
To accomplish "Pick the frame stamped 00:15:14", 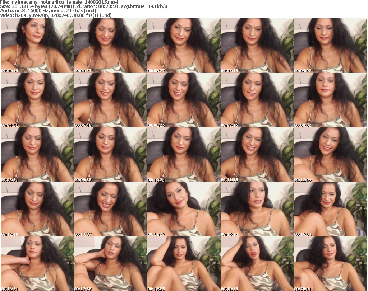I will [x=257, y=209].
